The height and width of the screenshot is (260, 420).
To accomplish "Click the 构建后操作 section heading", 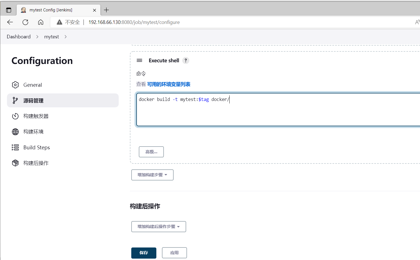I will pyautogui.click(x=145, y=206).
